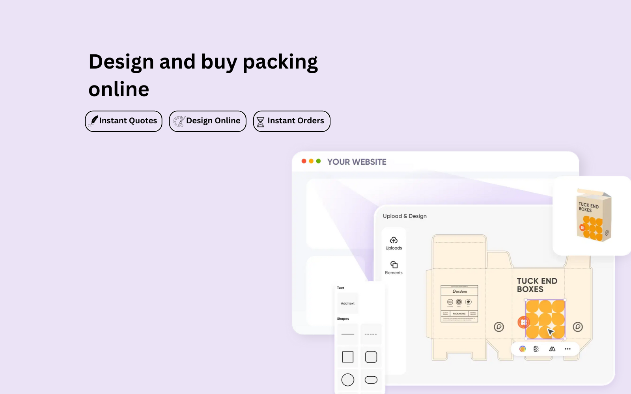Image resolution: width=631 pixels, height=394 pixels.
Task: Click the transparency checkerboard icon
Action: [x=536, y=349]
